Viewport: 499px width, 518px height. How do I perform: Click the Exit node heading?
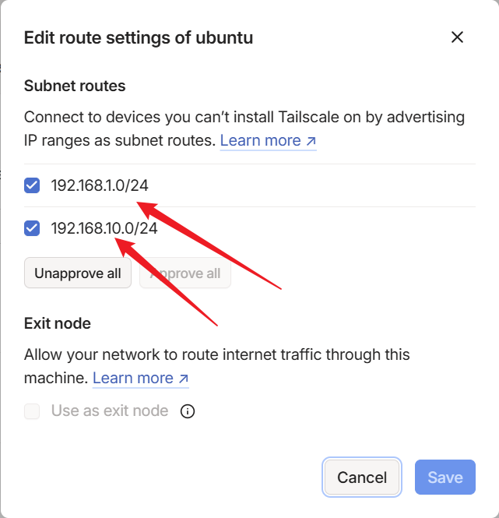(x=58, y=323)
